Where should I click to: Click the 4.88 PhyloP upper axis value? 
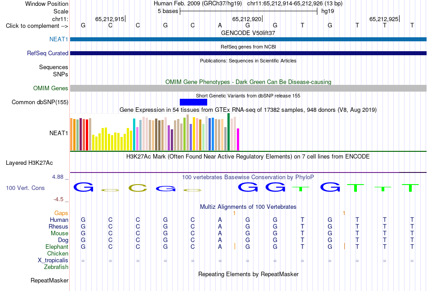click(x=58, y=177)
